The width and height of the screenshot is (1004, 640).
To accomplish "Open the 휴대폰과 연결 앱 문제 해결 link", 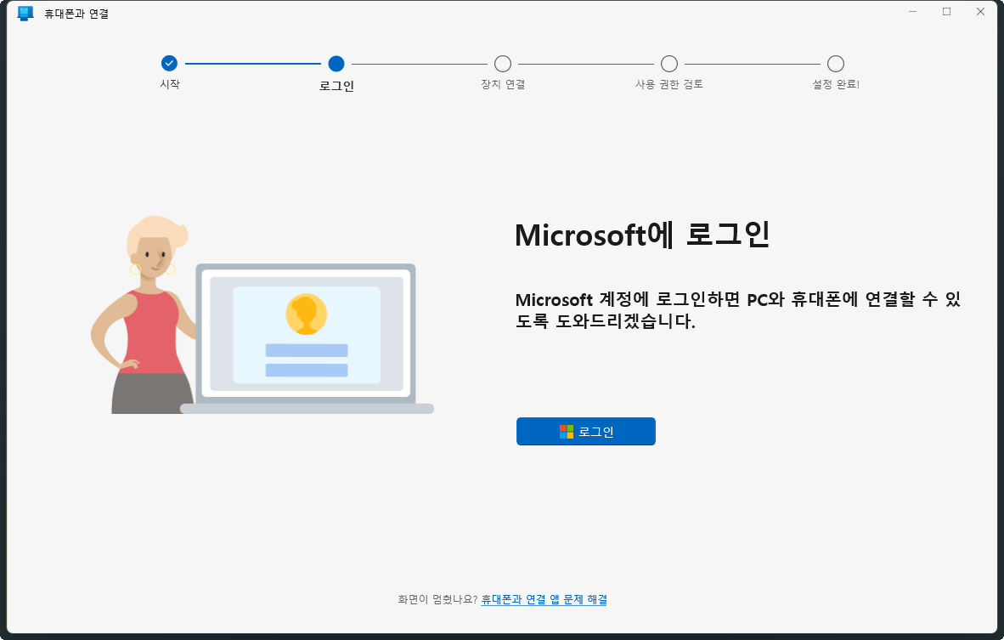I will [x=544, y=600].
